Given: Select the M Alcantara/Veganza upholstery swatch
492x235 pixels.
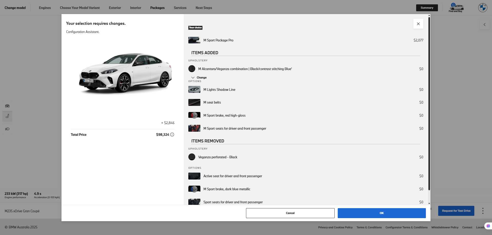Looking at the screenshot, I should [x=192, y=69].
